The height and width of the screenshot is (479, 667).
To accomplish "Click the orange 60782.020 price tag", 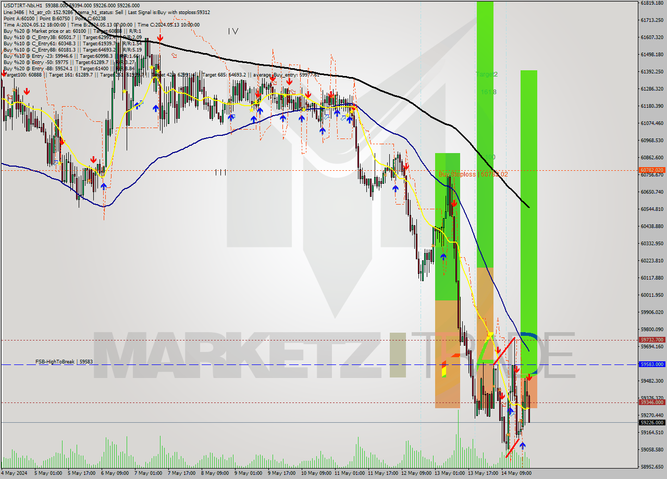I will point(651,170).
